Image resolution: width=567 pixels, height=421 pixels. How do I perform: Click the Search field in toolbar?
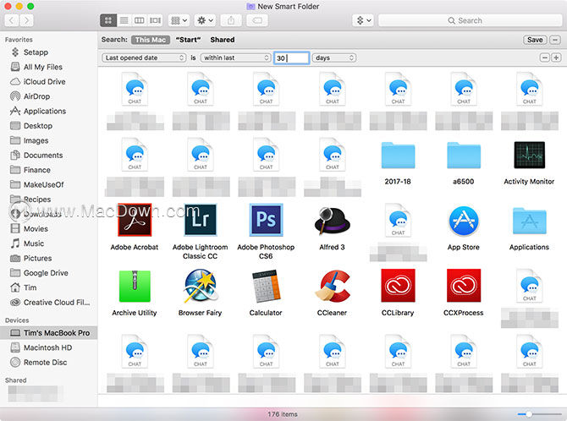click(470, 20)
